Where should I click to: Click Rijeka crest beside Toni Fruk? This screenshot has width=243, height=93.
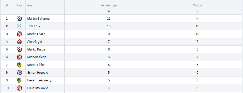coord(19,26)
